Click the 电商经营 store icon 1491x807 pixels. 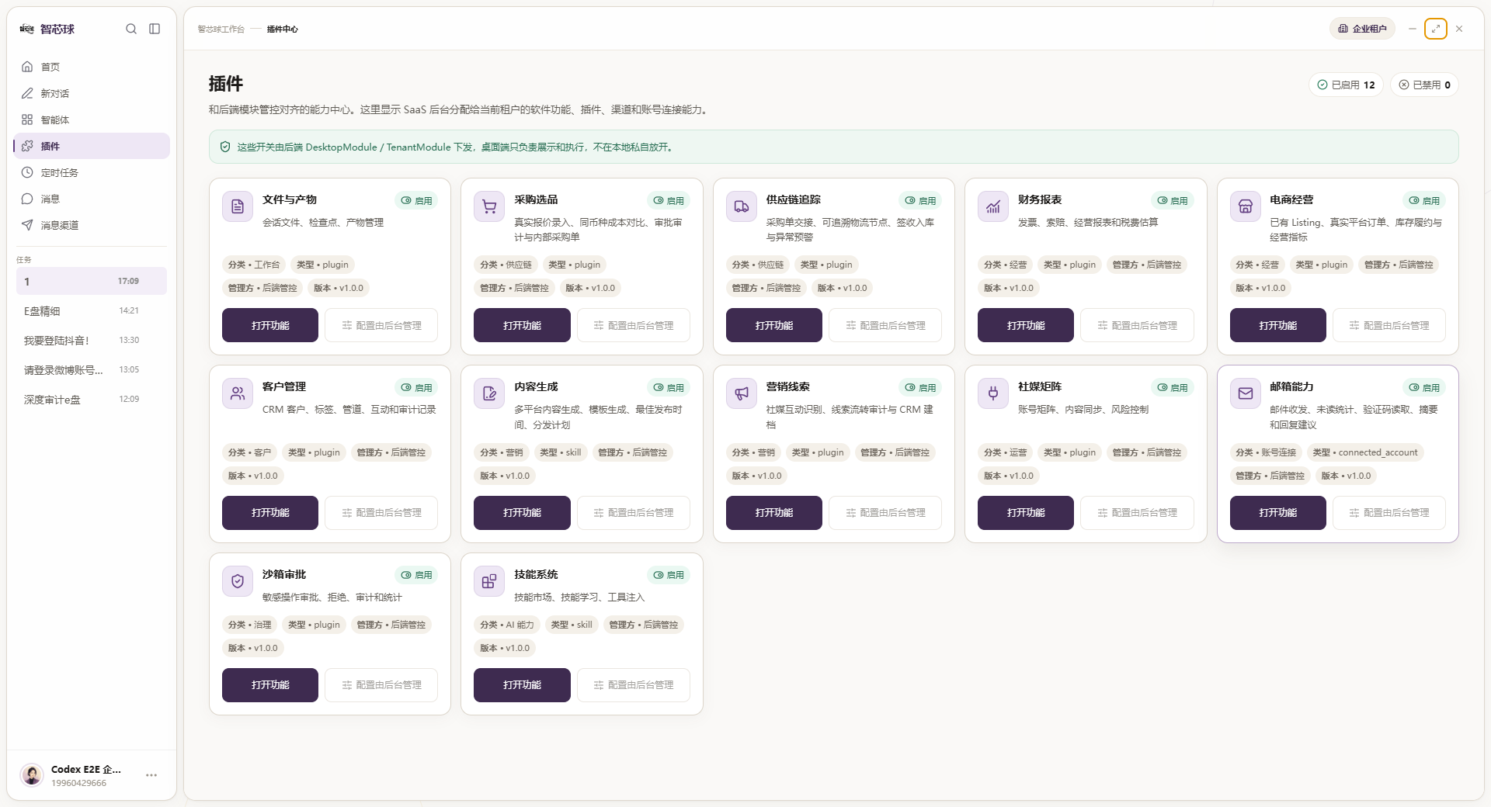1246,206
